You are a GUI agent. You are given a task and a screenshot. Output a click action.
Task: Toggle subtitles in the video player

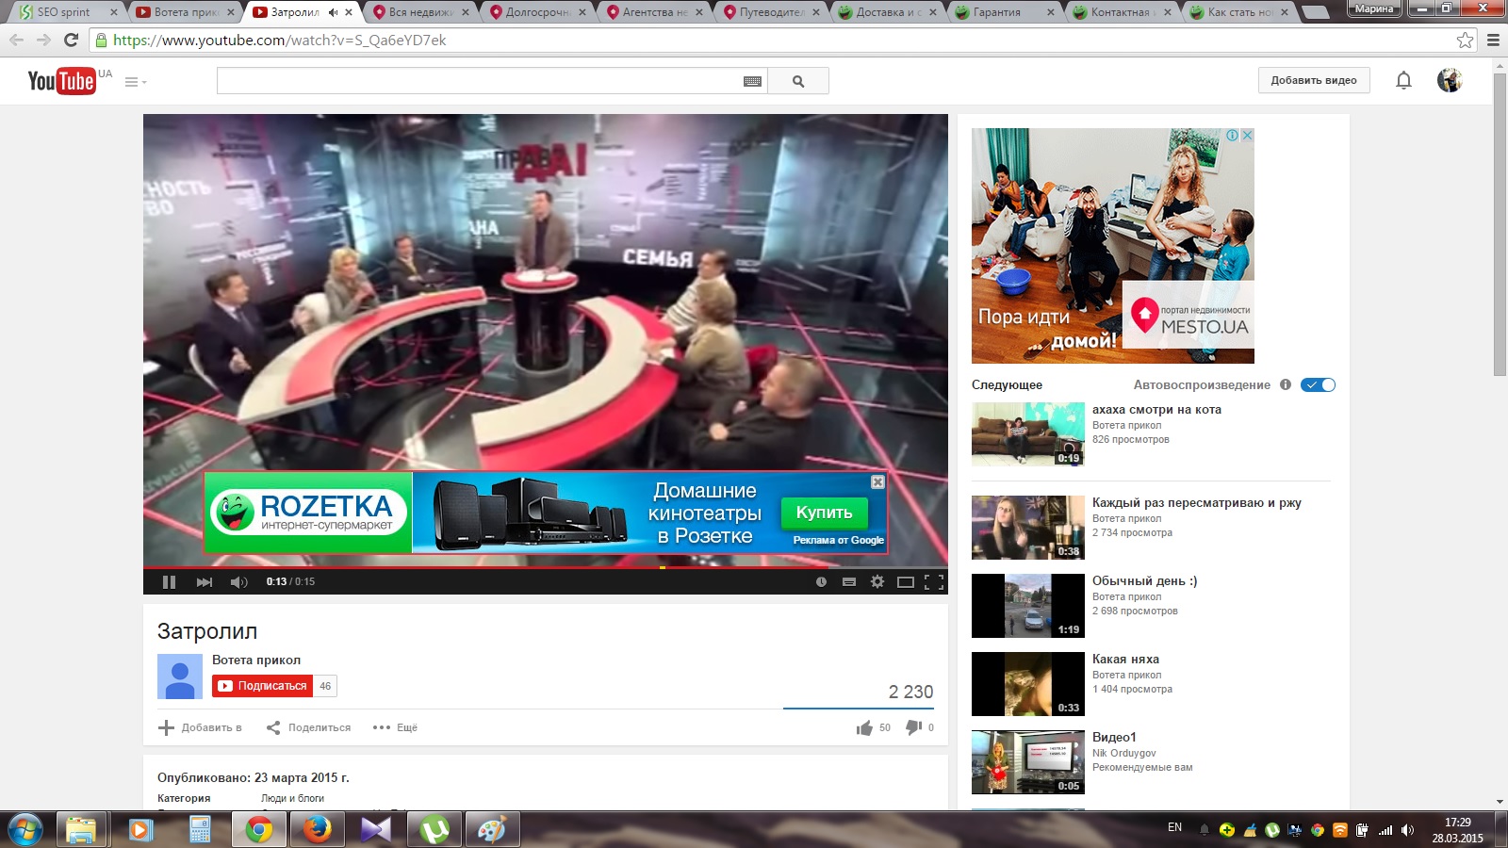tap(849, 582)
